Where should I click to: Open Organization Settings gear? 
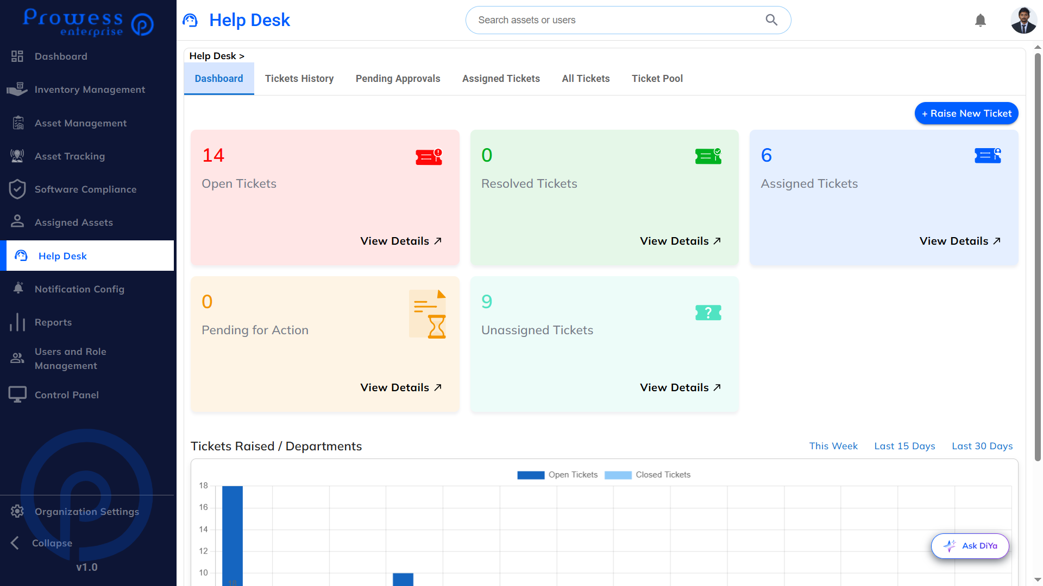pyautogui.click(x=17, y=511)
